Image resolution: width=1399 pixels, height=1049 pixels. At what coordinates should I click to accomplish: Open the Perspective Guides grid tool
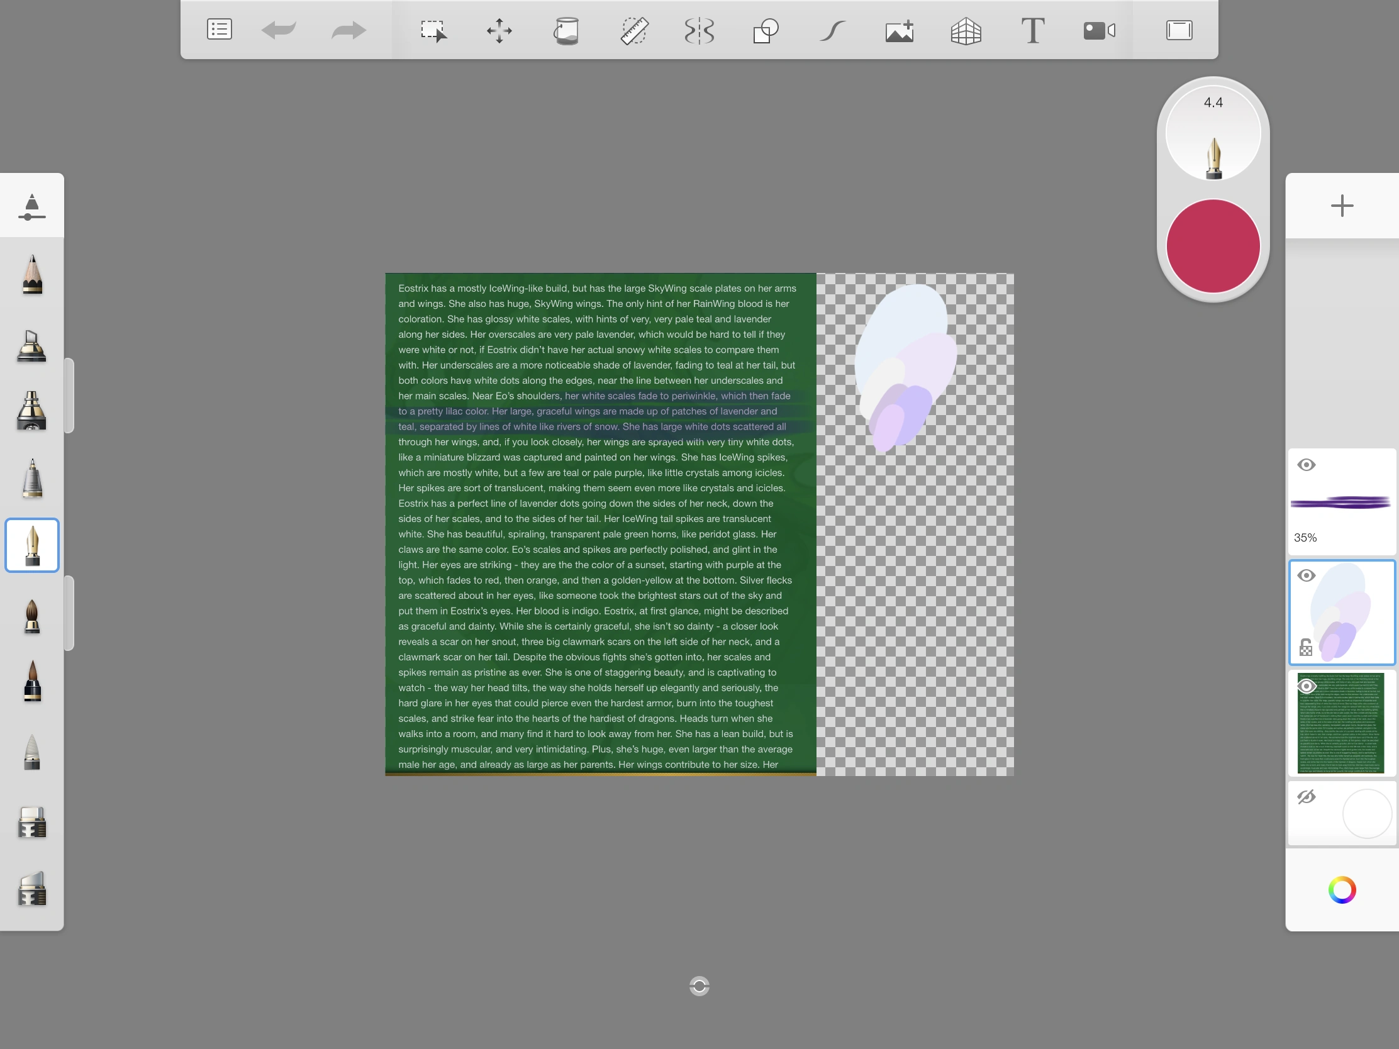[x=966, y=30]
